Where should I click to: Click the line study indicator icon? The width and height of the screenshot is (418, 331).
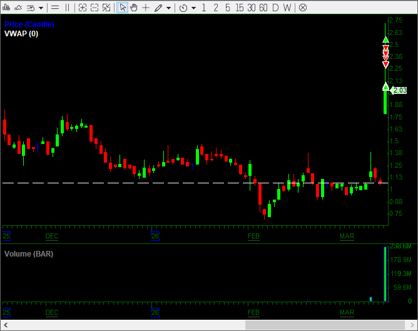coord(18,8)
